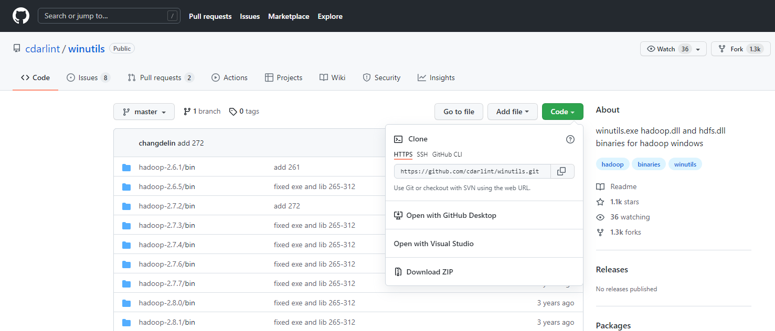
Task: Open folder hadoop-2.7.2/bin
Action: [167, 206]
